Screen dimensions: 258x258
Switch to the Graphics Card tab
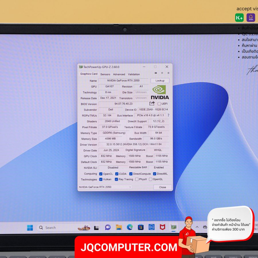(x=89, y=74)
